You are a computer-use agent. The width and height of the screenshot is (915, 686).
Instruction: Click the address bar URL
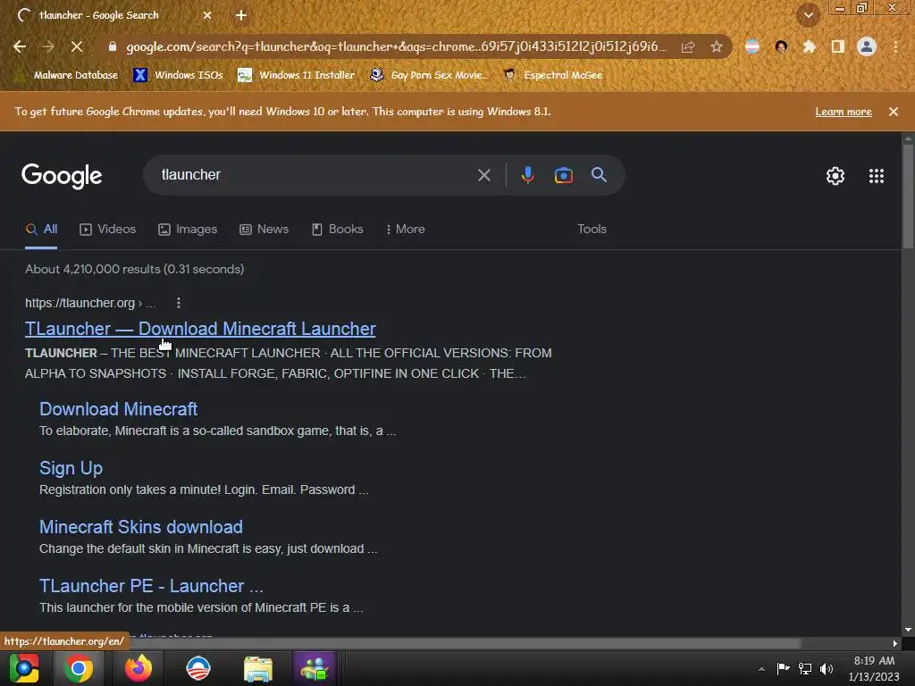click(x=396, y=46)
